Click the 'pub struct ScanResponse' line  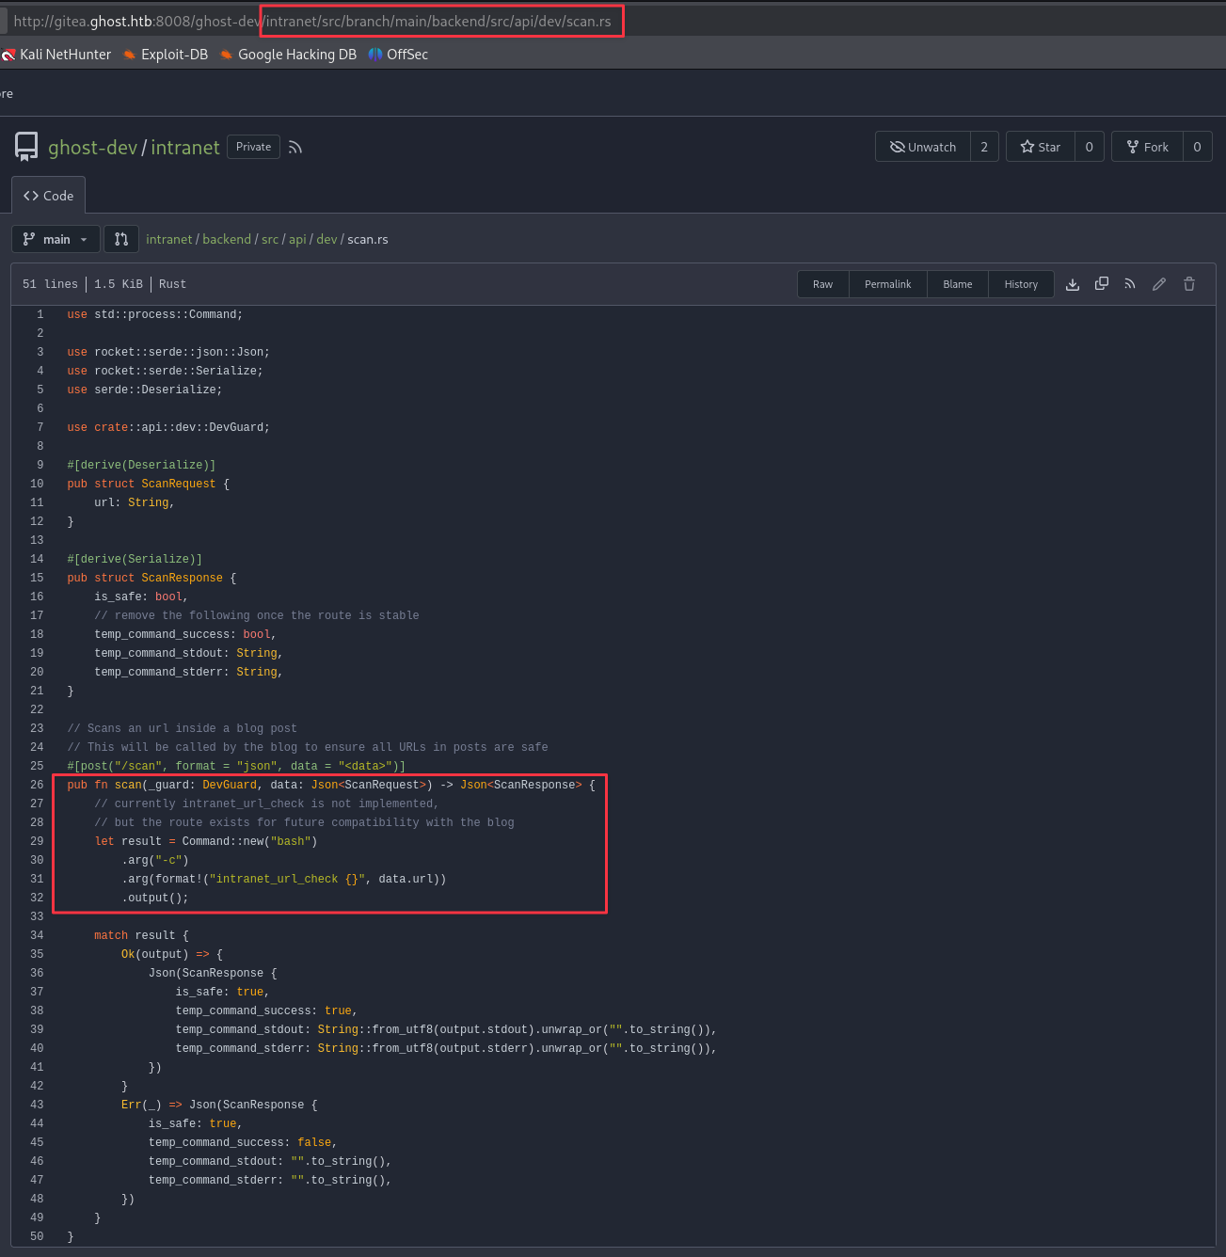[x=151, y=578]
